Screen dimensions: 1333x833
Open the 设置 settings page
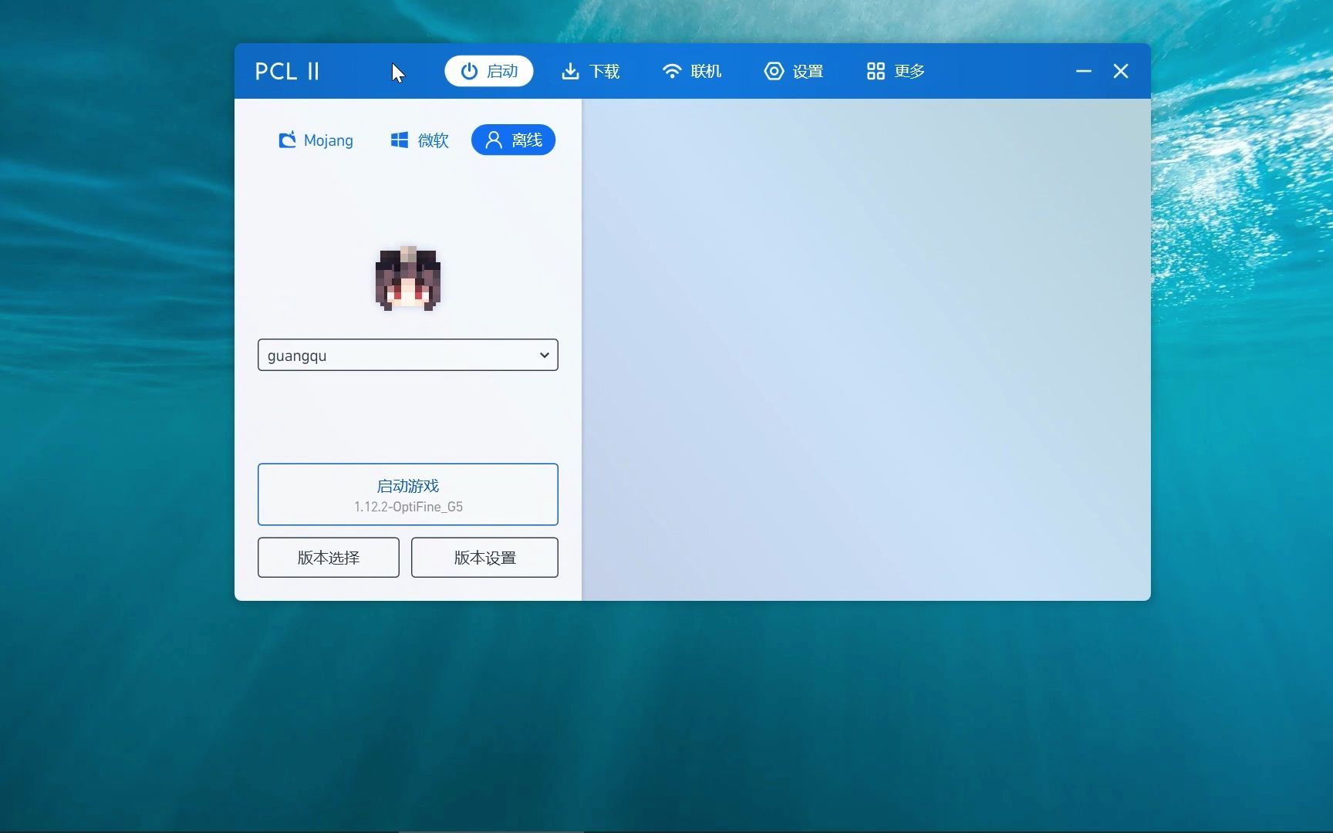click(794, 71)
